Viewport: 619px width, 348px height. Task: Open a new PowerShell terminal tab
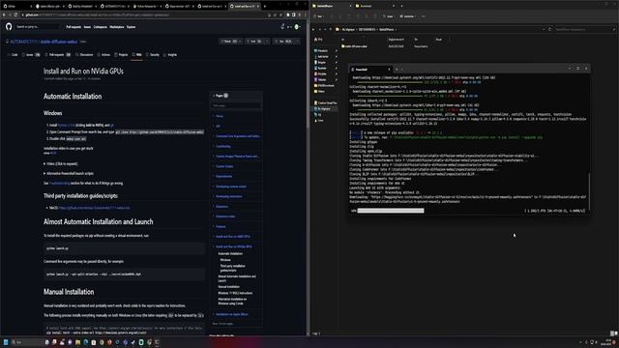(x=397, y=70)
